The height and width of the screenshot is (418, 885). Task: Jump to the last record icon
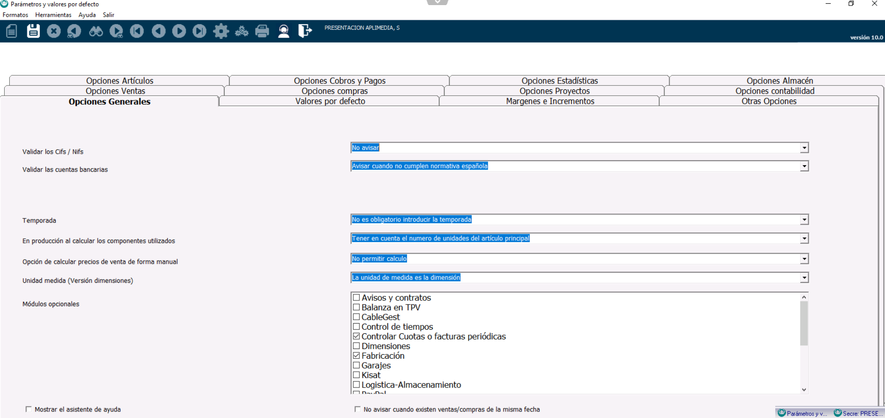(200, 31)
